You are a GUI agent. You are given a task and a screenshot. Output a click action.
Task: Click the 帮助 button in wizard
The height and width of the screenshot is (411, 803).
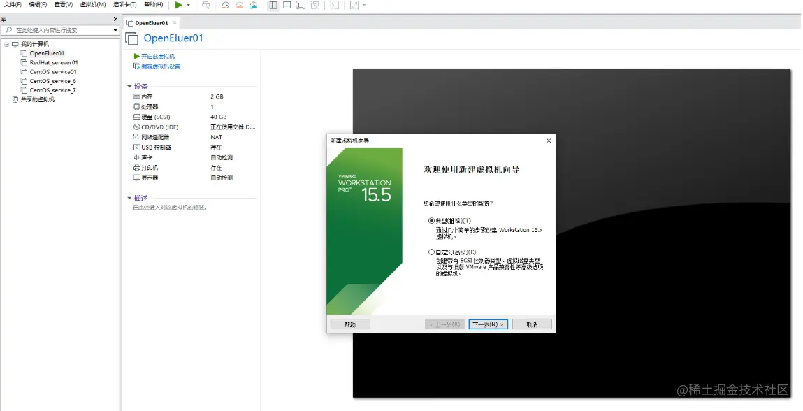click(x=350, y=324)
